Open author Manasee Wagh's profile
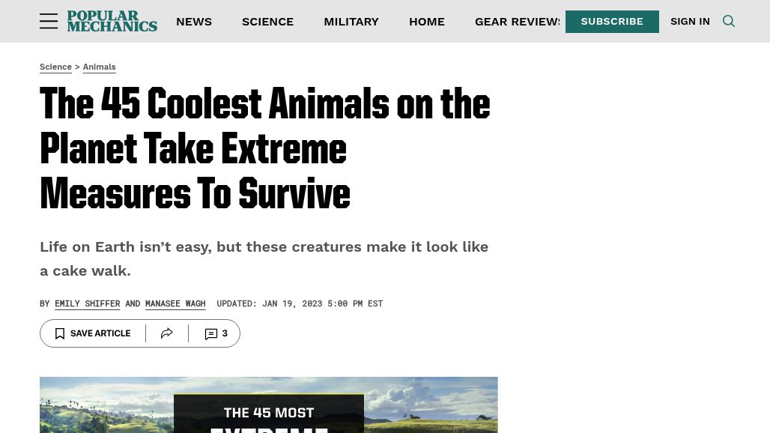 pyautogui.click(x=175, y=303)
